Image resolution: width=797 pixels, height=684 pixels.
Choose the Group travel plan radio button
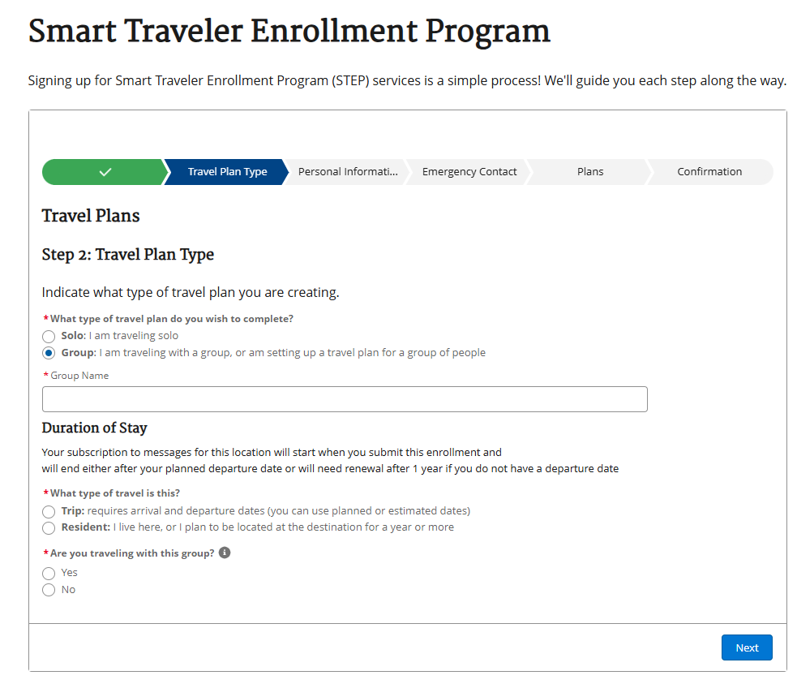tap(49, 353)
